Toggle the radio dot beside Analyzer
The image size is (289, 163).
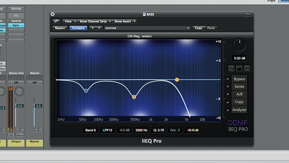228,110
